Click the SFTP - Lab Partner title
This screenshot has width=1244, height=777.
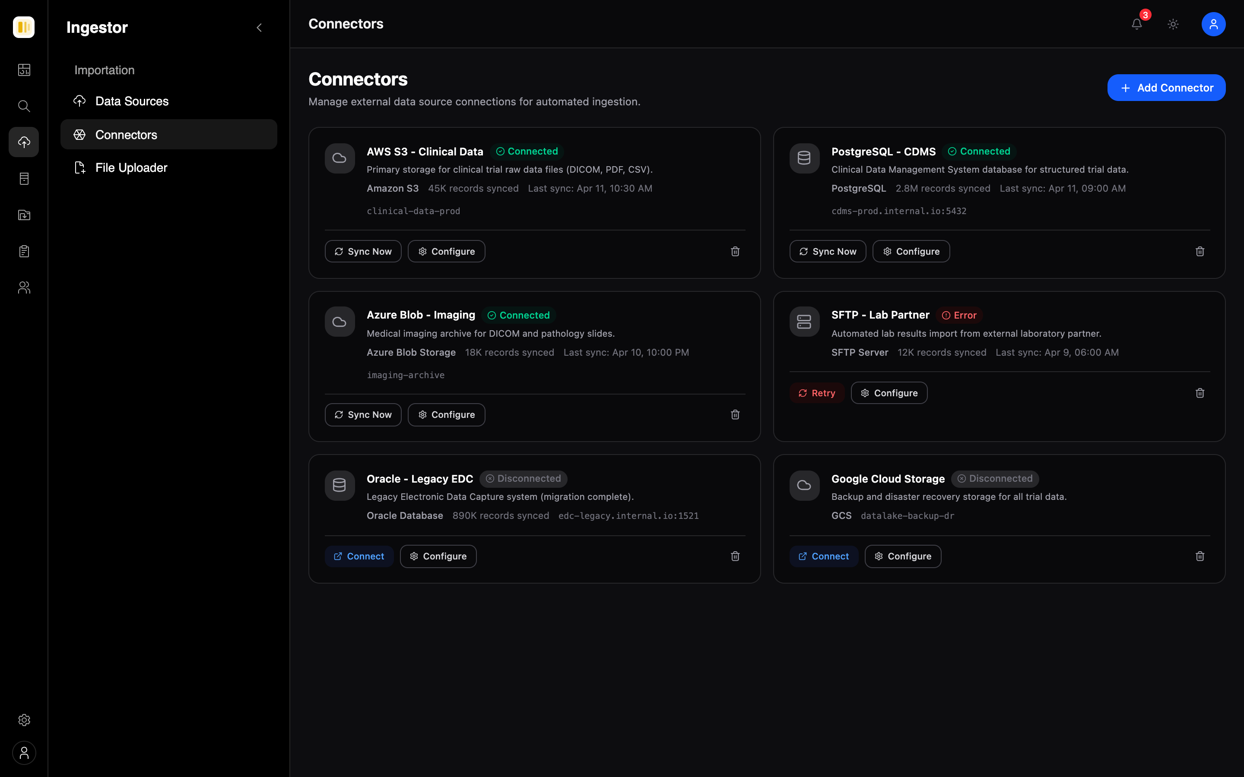[880, 315]
